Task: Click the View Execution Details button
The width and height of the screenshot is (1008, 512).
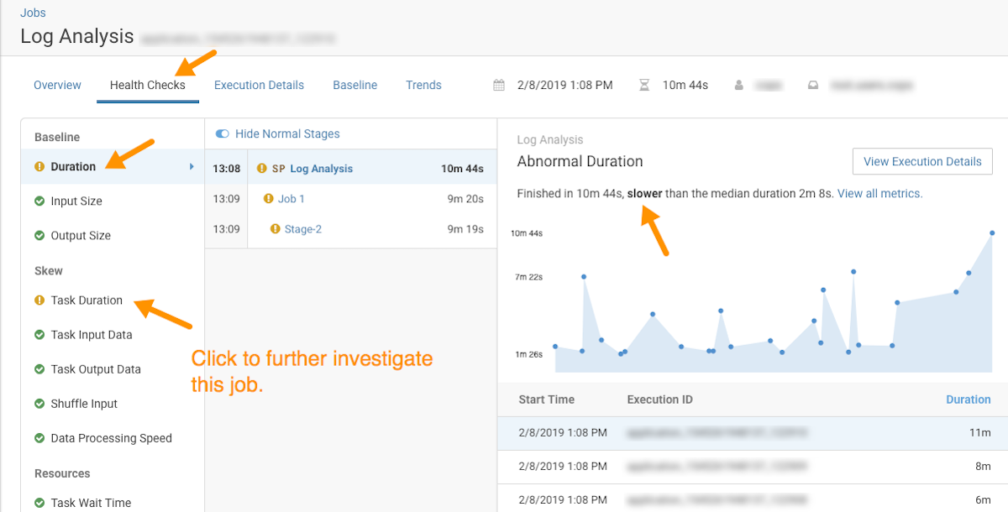Action: point(921,162)
